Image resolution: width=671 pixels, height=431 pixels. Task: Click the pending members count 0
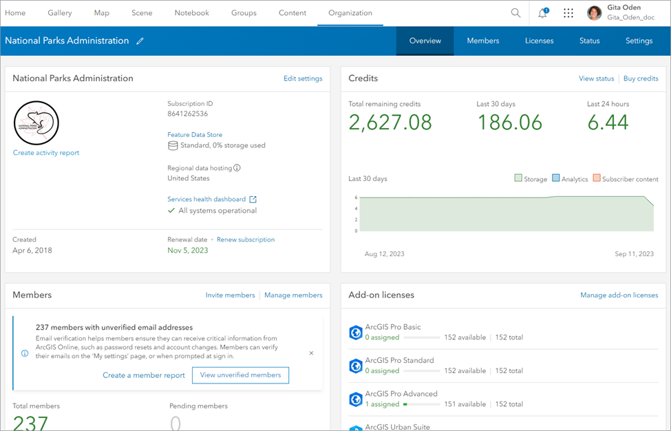point(175,423)
